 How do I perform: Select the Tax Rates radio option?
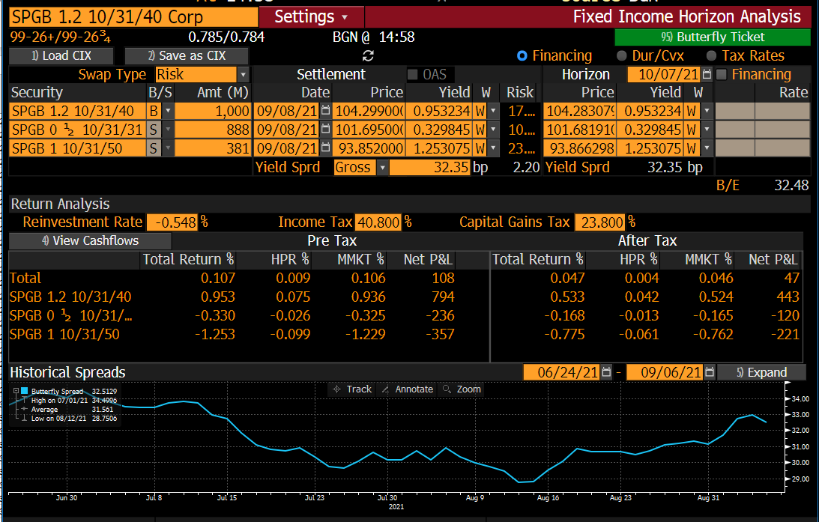pyautogui.click(x=711, y=56)
